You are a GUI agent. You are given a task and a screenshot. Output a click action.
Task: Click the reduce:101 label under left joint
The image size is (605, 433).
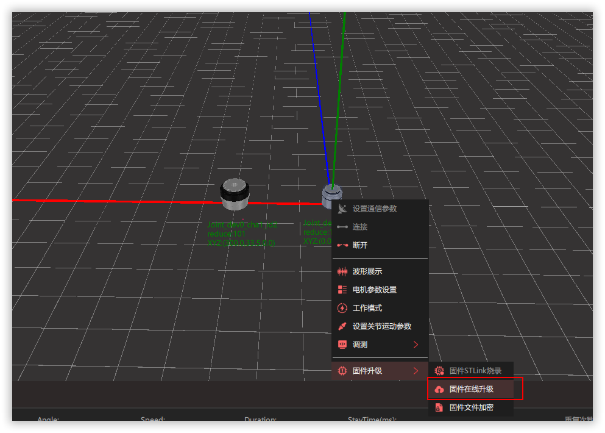[x=227, y=234]
